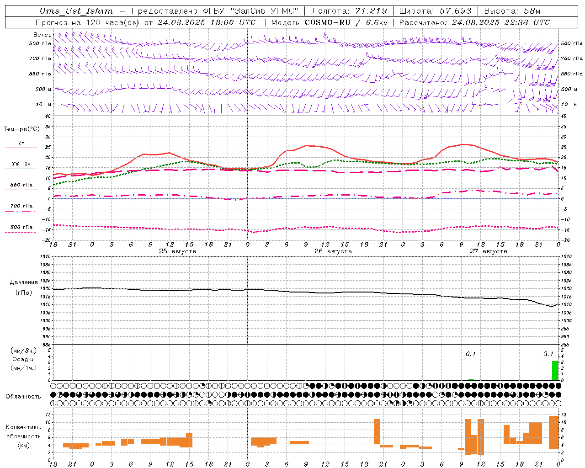585x468 pixels.
Task: Click the latitude value 57.693
Action: coord(455,11)
